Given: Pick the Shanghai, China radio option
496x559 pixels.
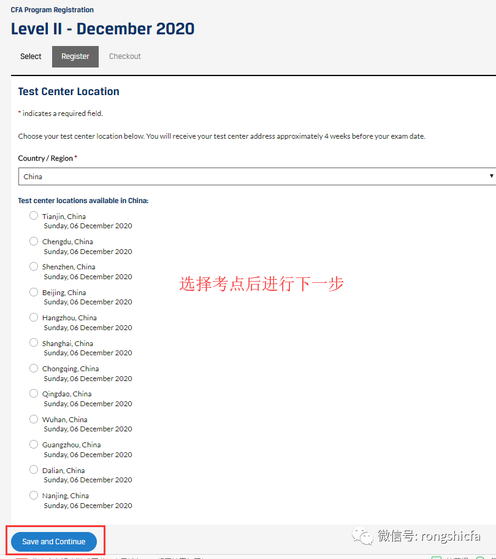Looking at the screenshot, I should [x=34, y=342].
